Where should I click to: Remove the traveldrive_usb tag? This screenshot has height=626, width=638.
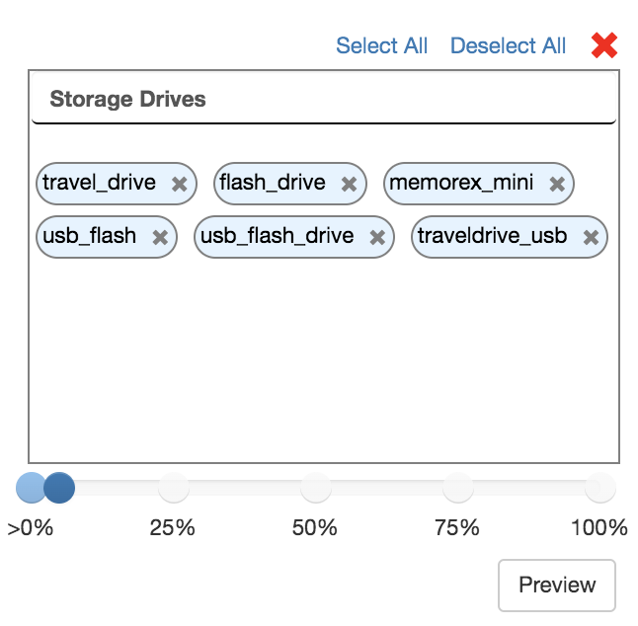pyautogui.click(x=591, y=238)
